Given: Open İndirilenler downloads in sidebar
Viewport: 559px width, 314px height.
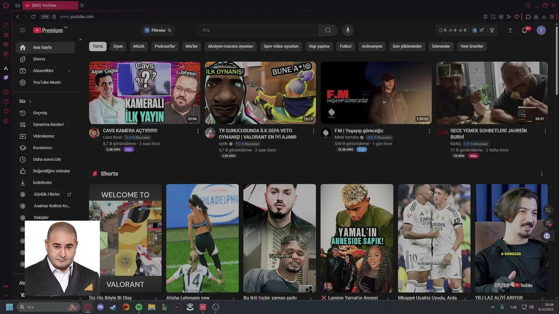Looking at the screenshot, I should [x=45, y=183].
